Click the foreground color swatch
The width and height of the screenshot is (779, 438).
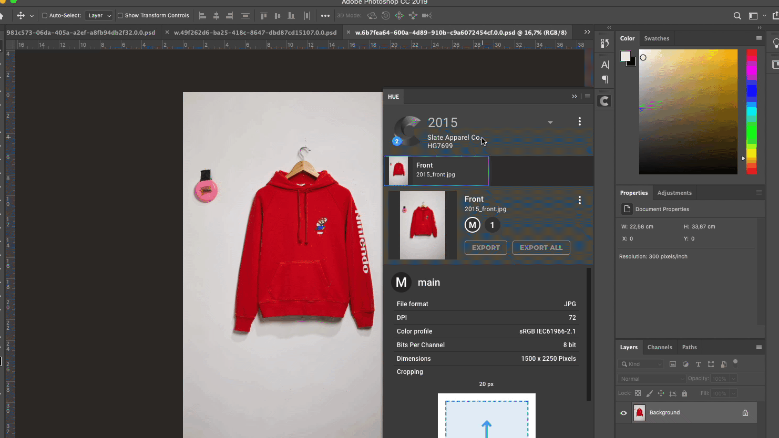[x=625, y=56]
